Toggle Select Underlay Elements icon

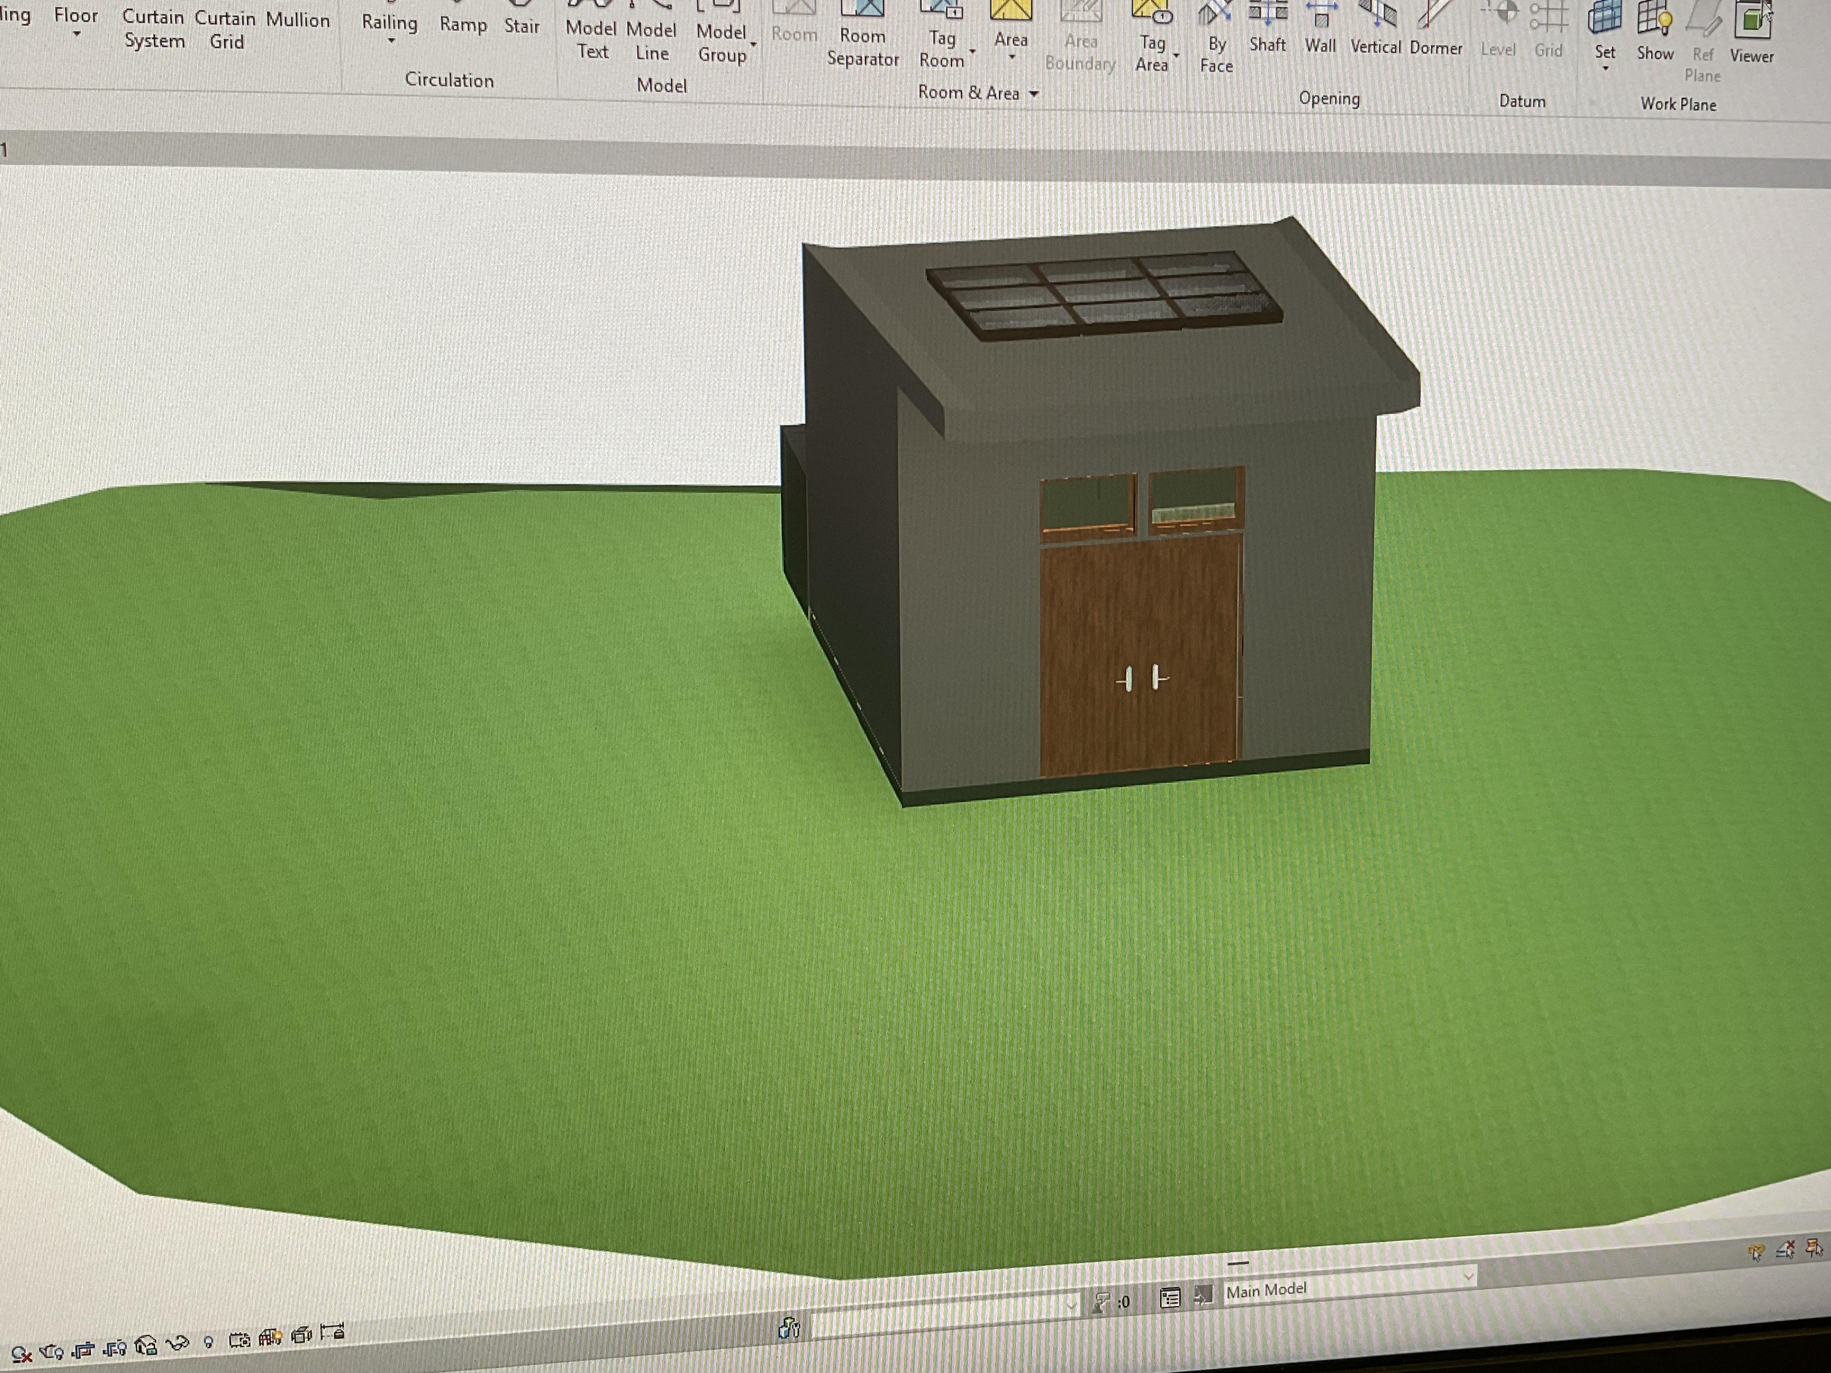point(1786,1249)
